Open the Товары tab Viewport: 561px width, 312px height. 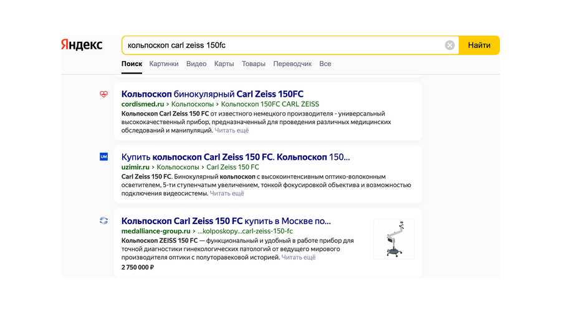254,64
